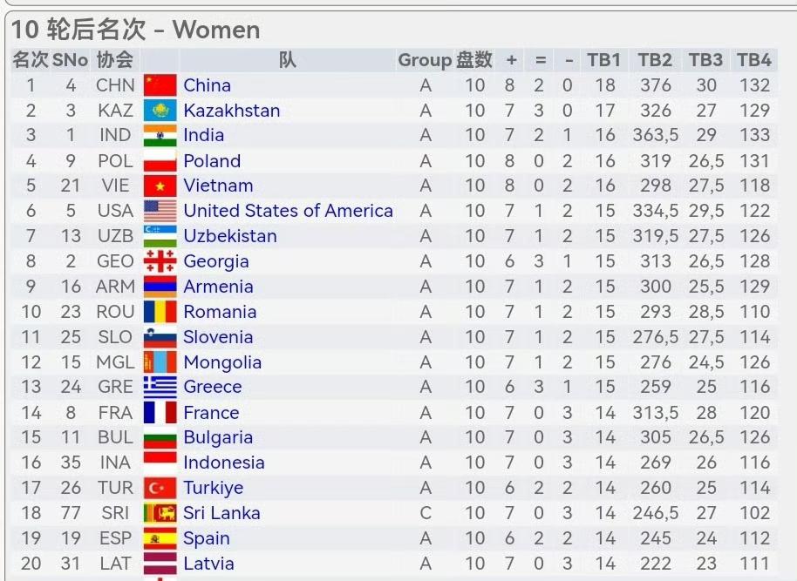Open the Armenia team link
797x581 pixels.
click(x=218, y=287)
